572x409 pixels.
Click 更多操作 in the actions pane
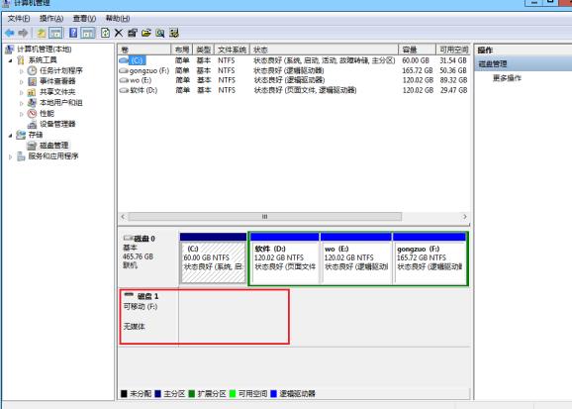(507, 78)
